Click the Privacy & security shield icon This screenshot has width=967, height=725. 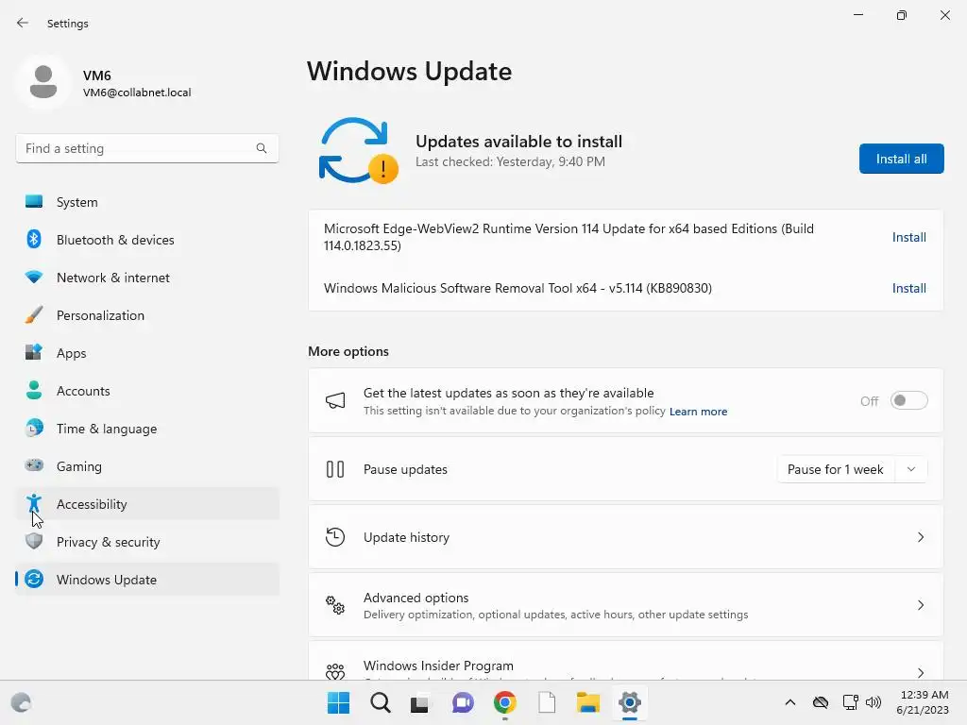click(34, 541)
